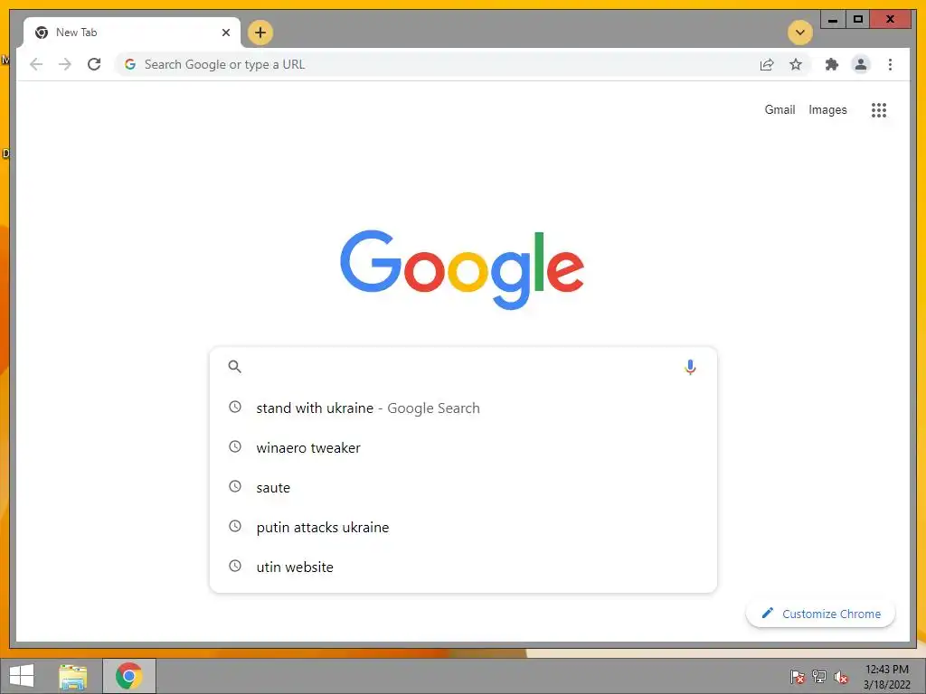Bookmark this tab with the star icon
Viewport: 926px width, 694px height.
click(x=796, y=64)
